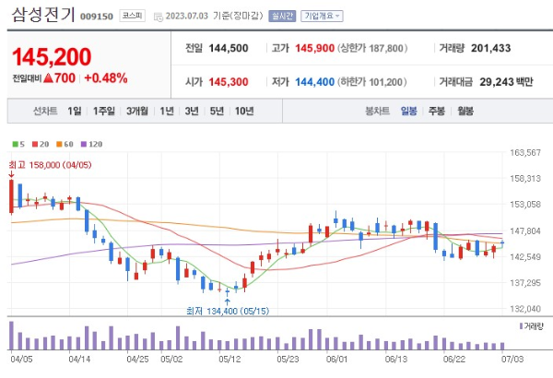Click the 실시간 real-time button
Image resolution: width=553 pixels, height=378 pixels.
[282, 16]
